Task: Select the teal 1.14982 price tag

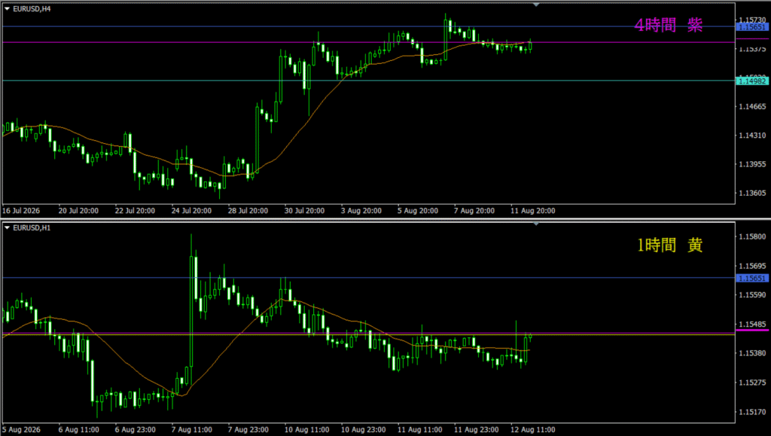Action: pos(752,81)
